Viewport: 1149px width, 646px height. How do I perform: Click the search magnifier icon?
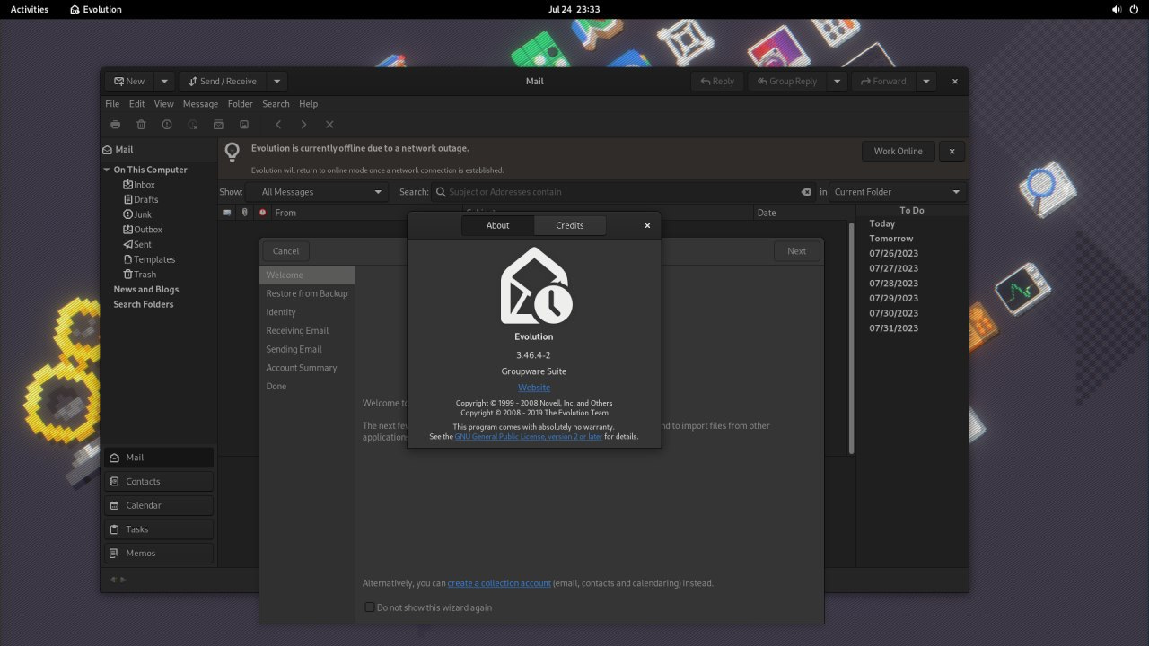[441, 192]
